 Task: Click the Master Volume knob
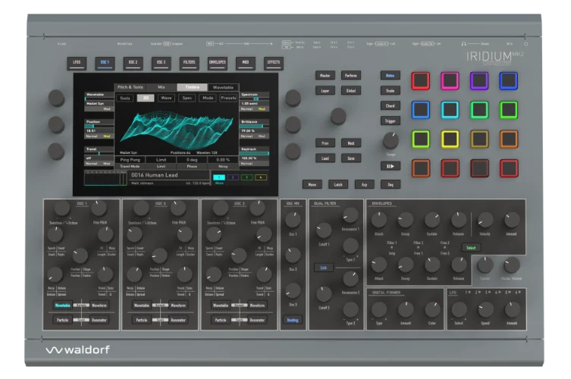pos(512,265)
